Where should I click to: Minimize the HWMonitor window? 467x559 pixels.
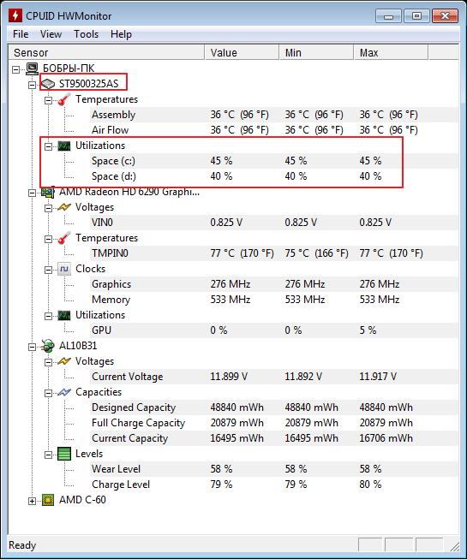(x=389, y=16)
